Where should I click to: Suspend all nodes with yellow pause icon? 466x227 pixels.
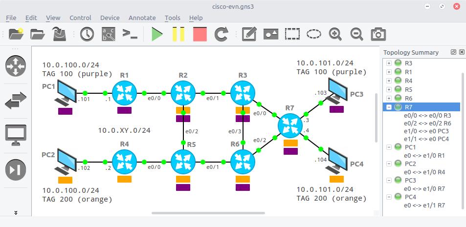tap(178, 34)
